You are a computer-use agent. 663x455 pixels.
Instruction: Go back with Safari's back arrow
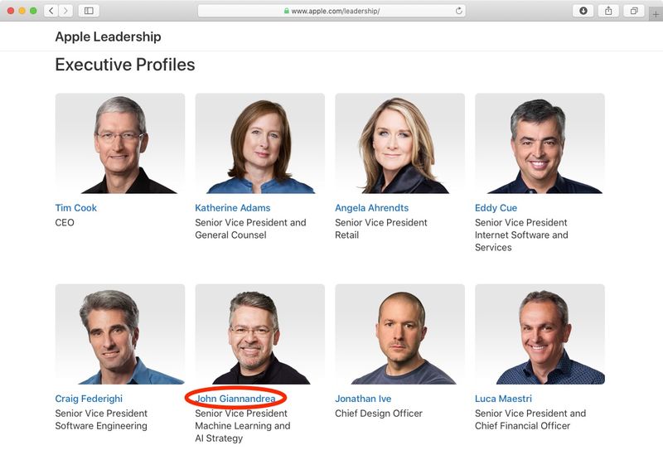tap(51, 11)
